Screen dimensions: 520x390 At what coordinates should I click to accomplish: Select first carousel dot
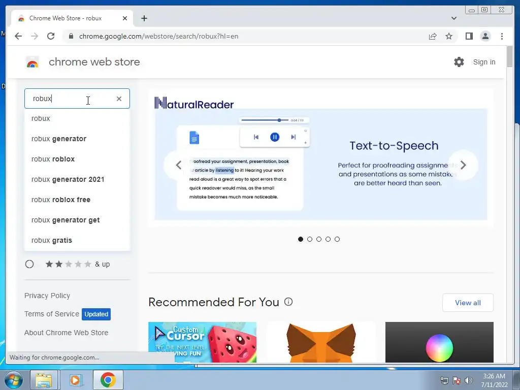[301, 239]
